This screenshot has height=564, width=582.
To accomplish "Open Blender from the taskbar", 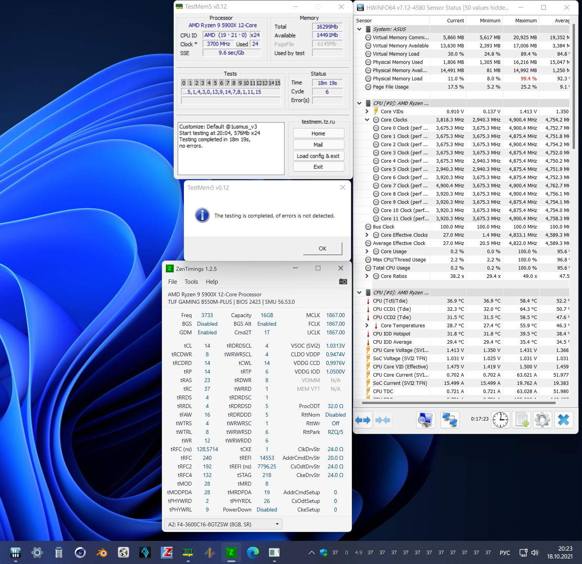I will [x=102, y=553].
